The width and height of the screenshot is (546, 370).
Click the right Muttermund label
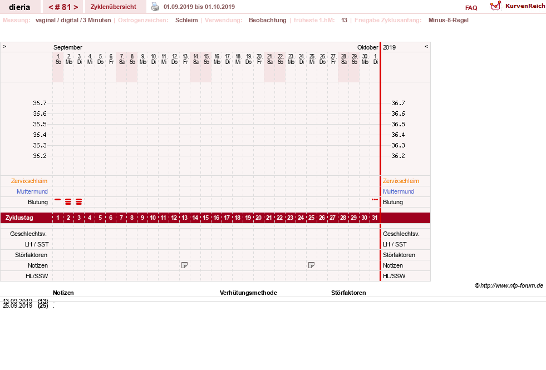tap(399, 191)
